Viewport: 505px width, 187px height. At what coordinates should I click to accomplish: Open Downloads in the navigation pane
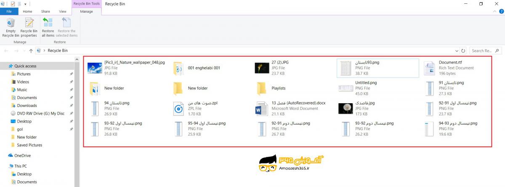(27, 106)
